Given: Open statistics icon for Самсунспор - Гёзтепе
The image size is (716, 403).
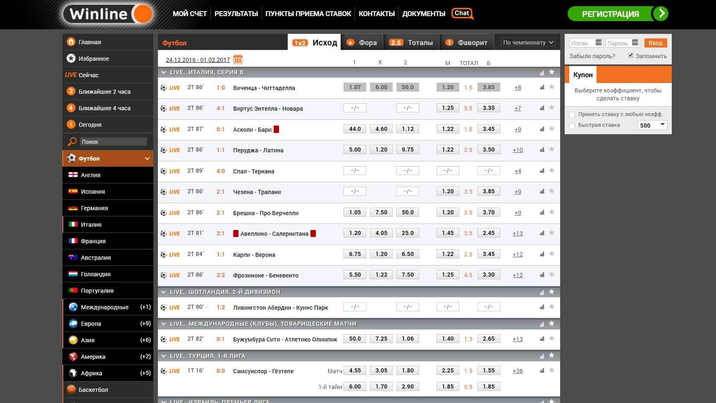Looking at the screenshot, I should (x=542, y=370).
